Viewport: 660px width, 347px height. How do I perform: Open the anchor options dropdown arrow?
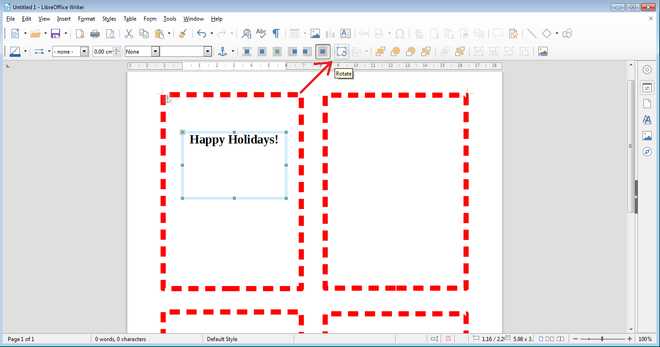coord(232,51)
